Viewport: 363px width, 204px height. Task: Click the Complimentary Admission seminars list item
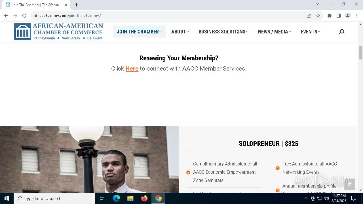[224, 172]
